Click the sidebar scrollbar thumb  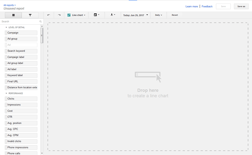click(x=42, y=36)
